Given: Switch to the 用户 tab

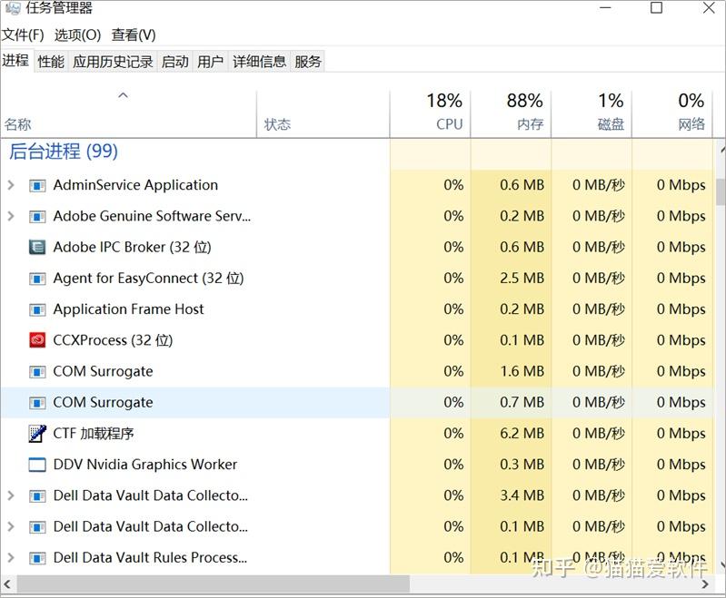Looking at the screenshot, I should pos(210,62).
